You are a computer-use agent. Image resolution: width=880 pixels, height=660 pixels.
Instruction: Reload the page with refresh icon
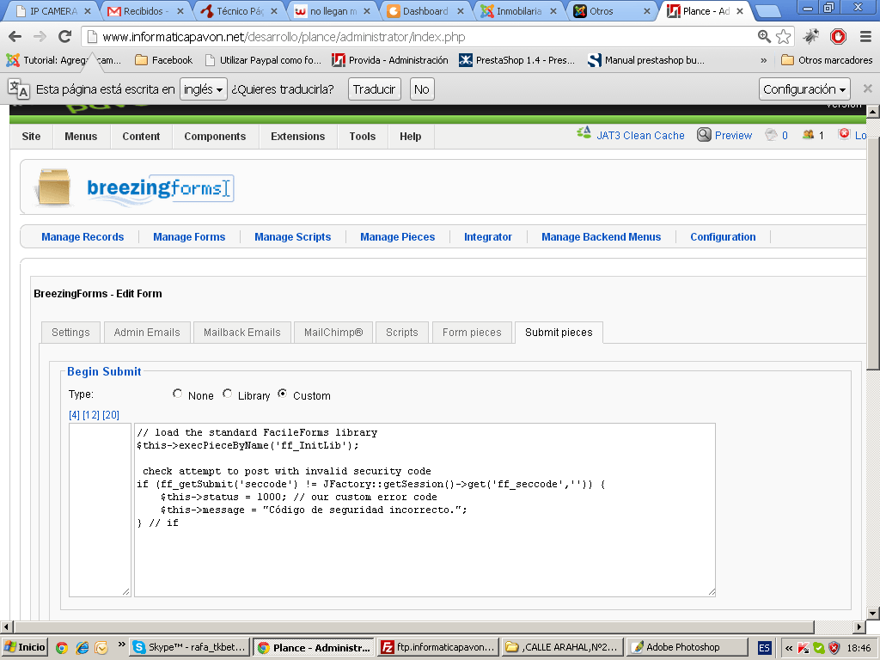65,37
